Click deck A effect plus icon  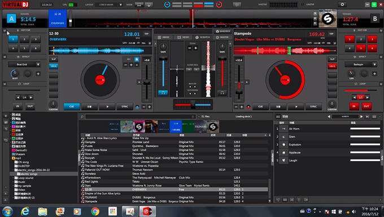(38, 73)
